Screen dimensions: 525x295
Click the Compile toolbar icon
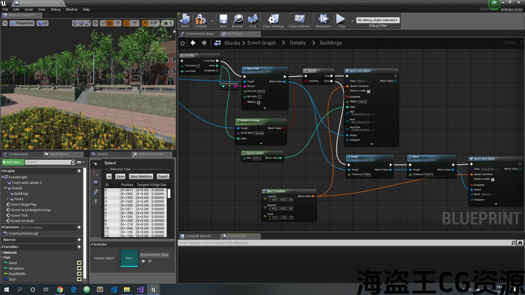tap(200, 21)
